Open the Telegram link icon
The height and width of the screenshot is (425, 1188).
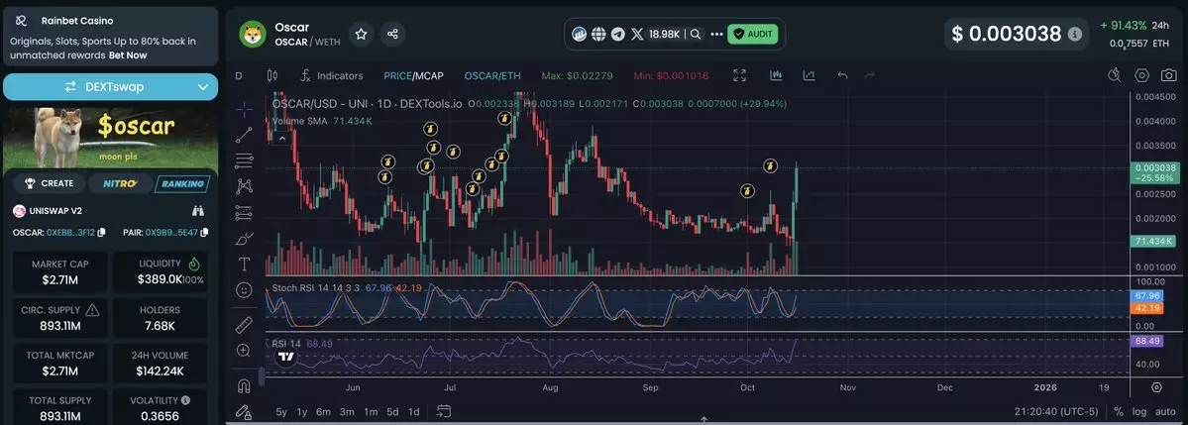618,34
